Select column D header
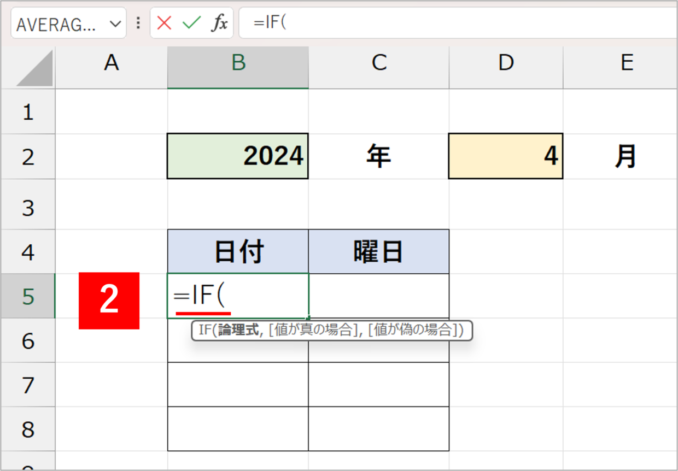 click(x=506, y=63)
